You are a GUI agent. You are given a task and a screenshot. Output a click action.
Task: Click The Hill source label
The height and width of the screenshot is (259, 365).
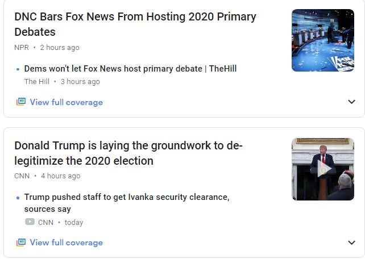click(x=36, y=82)
